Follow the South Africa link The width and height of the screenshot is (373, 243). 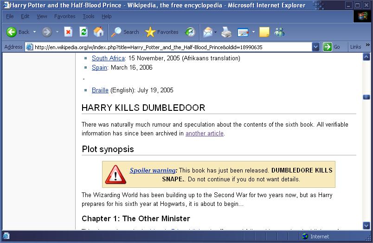108,58
